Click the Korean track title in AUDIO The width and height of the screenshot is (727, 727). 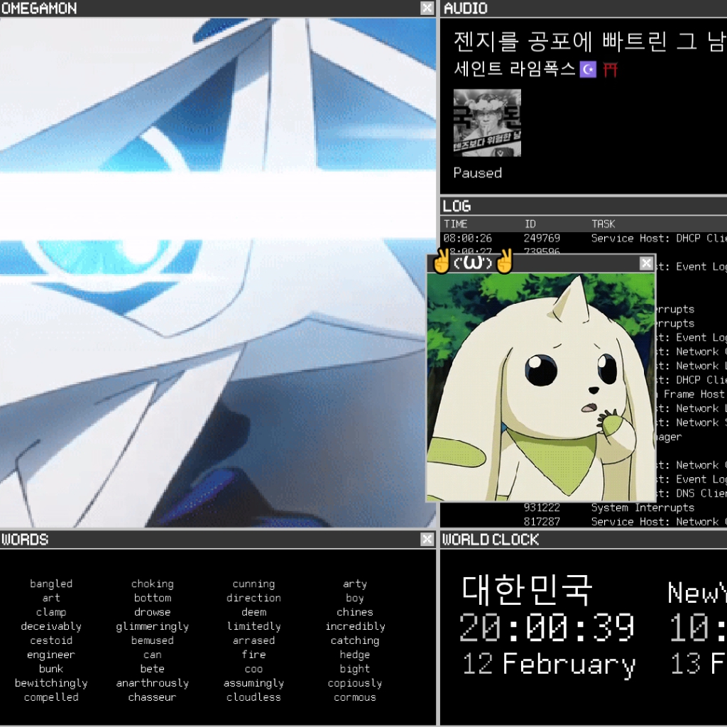click(x=590, y=41)
